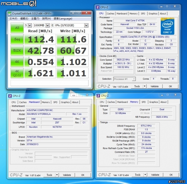Open the 說明(H) menu
The width and height of the screenshot is (187, 184).
pyautogui.click(x=46, y=19)
